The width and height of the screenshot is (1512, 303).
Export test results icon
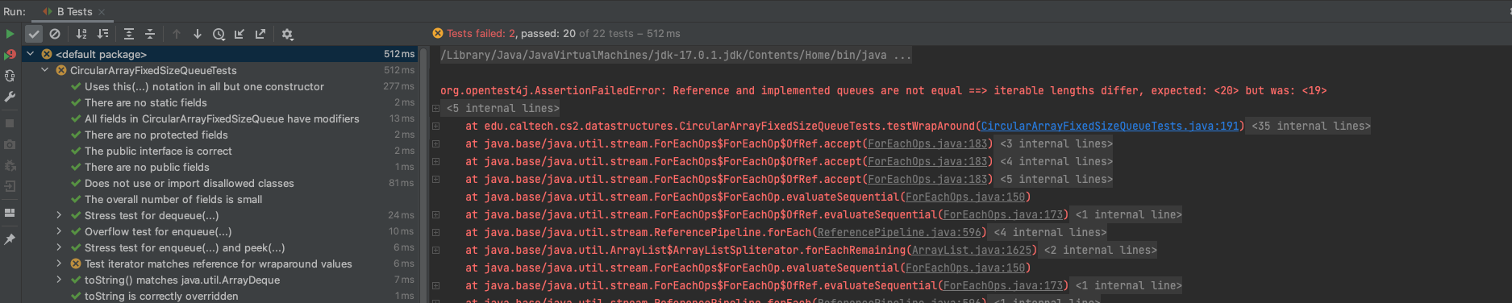260,34
